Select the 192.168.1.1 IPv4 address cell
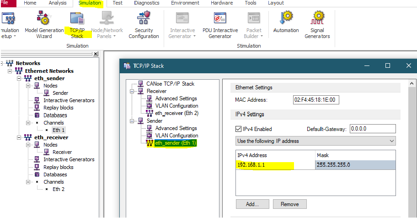 275,165
